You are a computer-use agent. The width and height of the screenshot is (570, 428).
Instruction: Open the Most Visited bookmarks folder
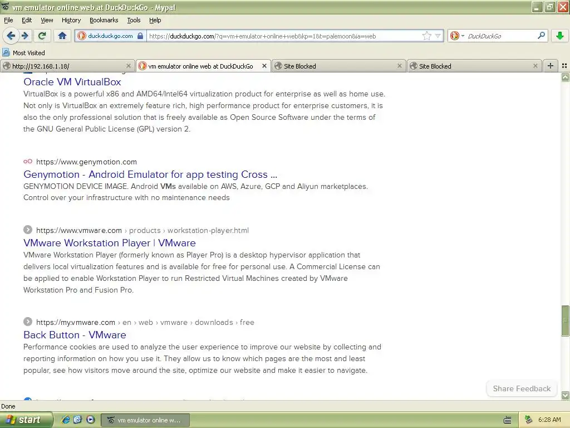pyautogui.click(x=24, y=53)
